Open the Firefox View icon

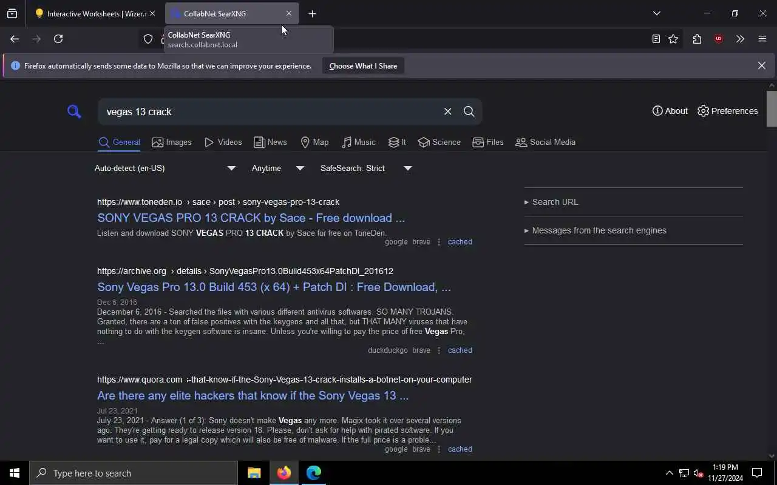pyautogui.click(x=12, y=13)
